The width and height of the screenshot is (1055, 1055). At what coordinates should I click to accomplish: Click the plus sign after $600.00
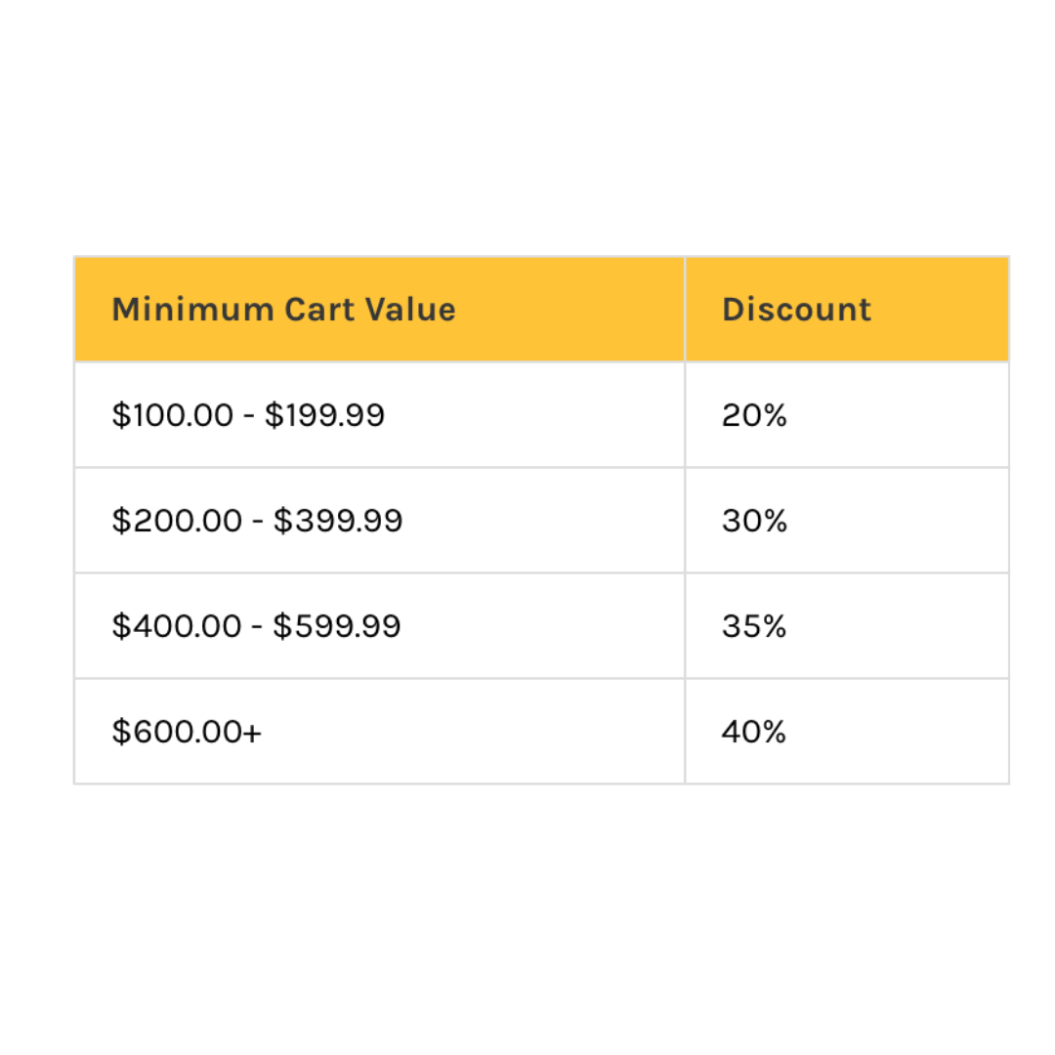(x=253, y=732)
